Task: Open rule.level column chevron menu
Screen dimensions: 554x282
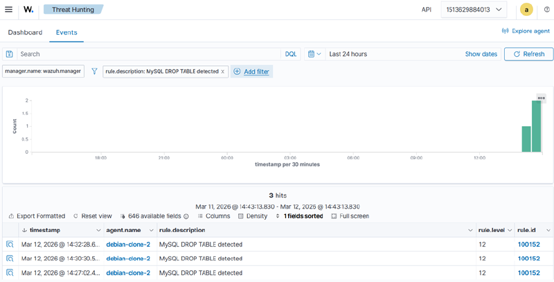Action: pos(510,231)
